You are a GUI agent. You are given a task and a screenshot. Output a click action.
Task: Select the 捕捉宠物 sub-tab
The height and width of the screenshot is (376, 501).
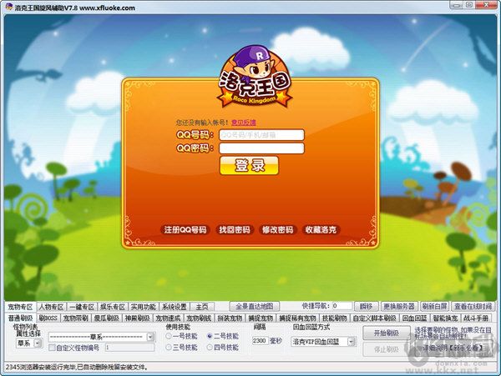point(261,318)
